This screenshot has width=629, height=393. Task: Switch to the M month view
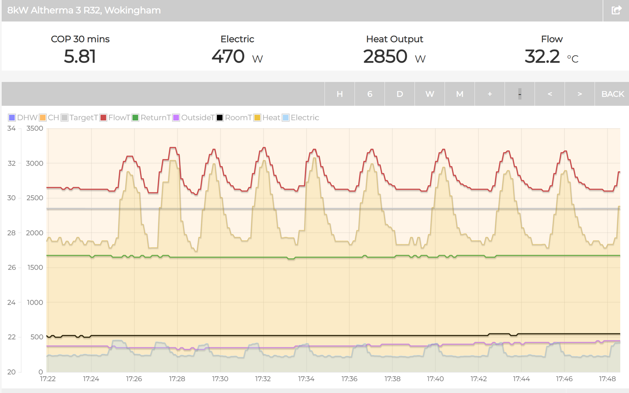pyautogui.click(x=460, y=94)
